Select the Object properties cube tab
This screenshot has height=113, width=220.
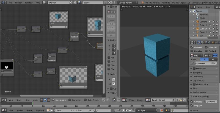pos(213,42)
